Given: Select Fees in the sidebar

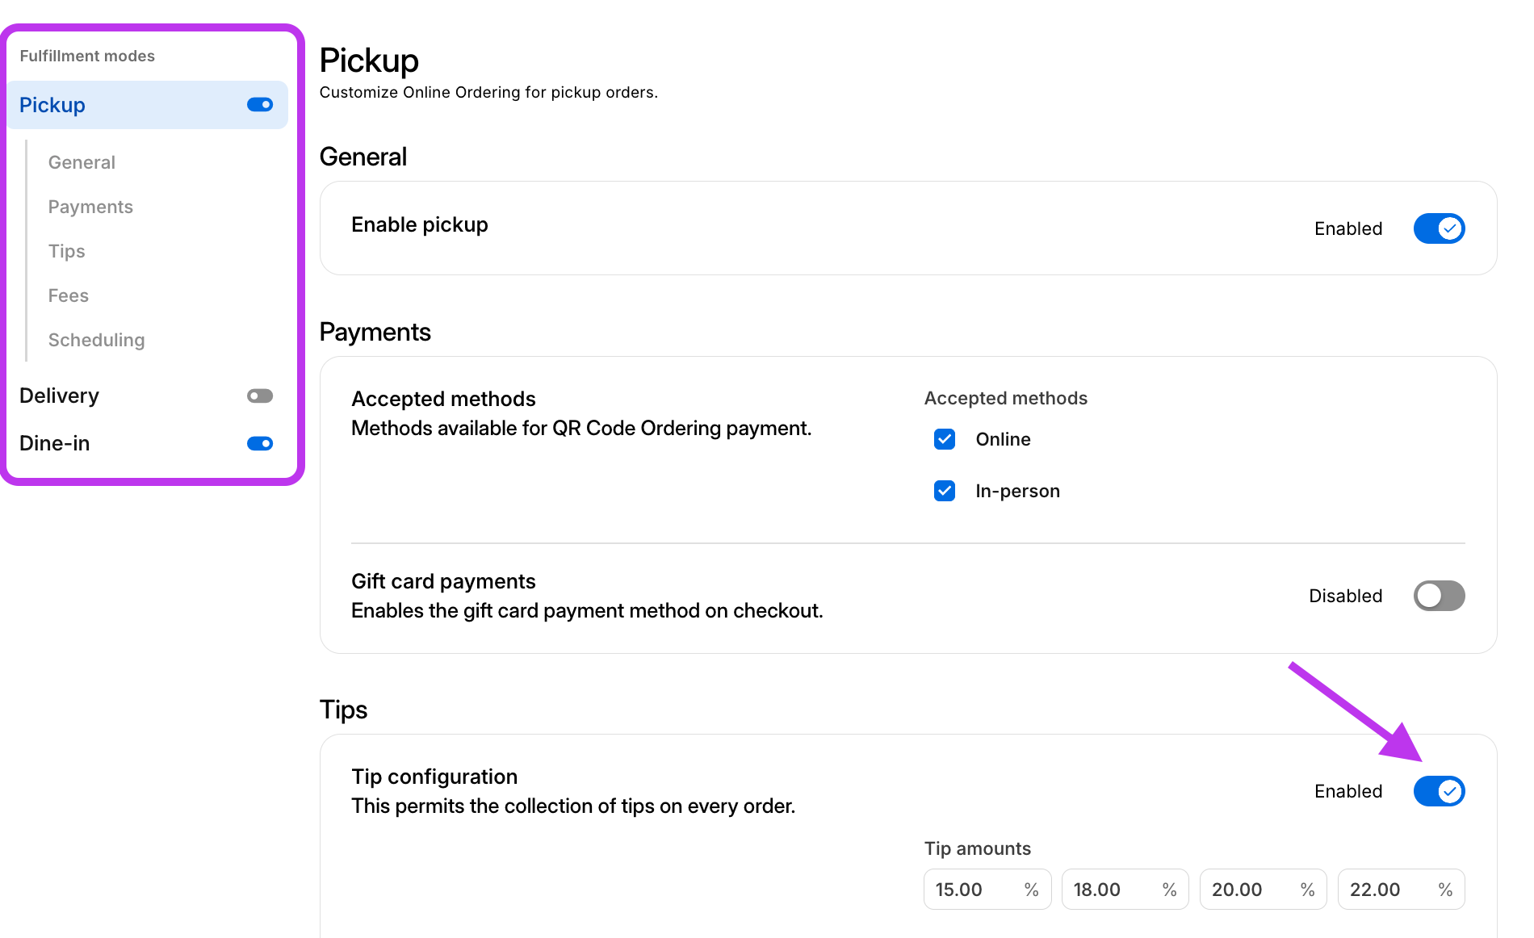Looking at the screenshot, I should tap(68, 295).
